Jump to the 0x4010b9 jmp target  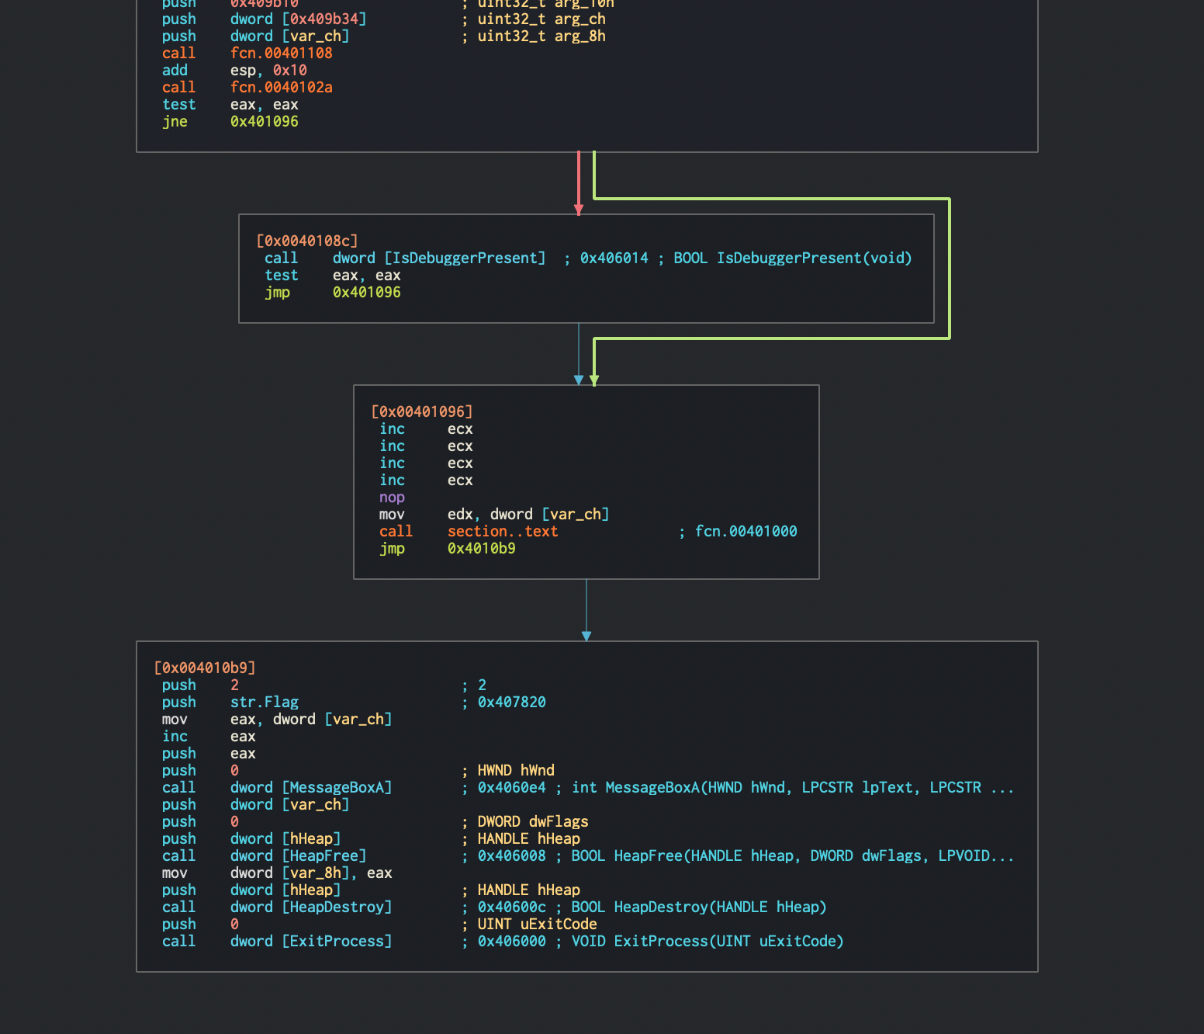pos(481,549)
